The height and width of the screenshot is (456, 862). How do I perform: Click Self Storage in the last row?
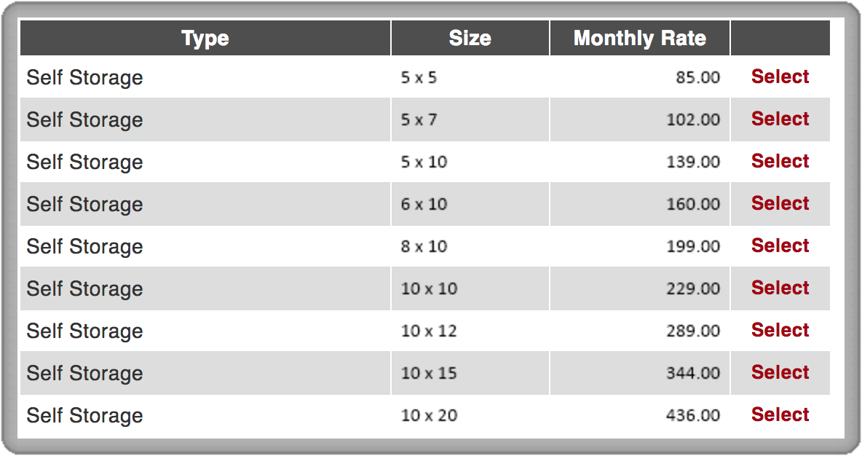coord(84,415)
